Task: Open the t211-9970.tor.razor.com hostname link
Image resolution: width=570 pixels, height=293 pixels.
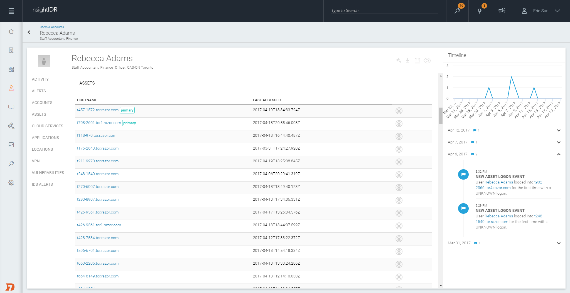Action: [x=98, y=161]
